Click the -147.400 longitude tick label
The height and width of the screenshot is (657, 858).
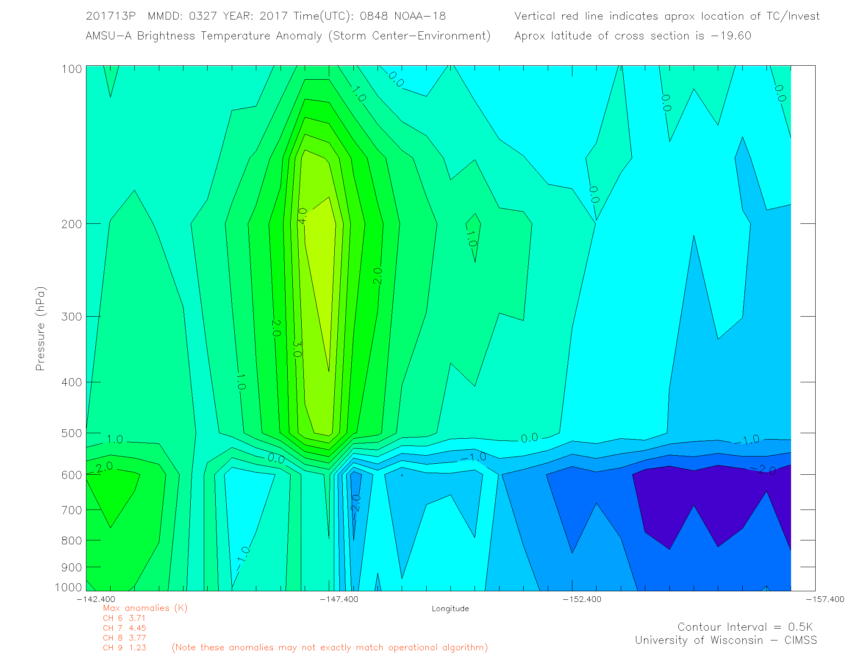(339, 599)
